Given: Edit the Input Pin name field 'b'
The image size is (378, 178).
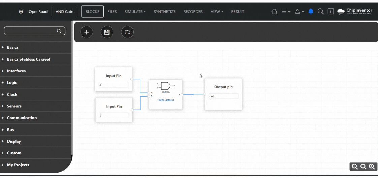Looking at the screenshot, I should (x=114, y=116).
